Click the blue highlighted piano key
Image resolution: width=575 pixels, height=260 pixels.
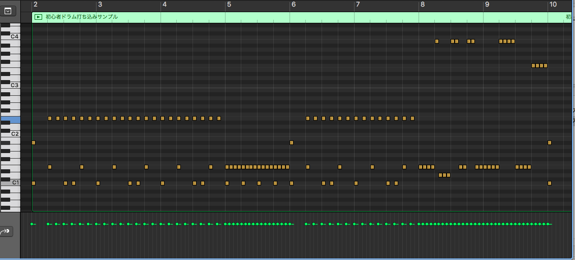[x=10, y=120]
